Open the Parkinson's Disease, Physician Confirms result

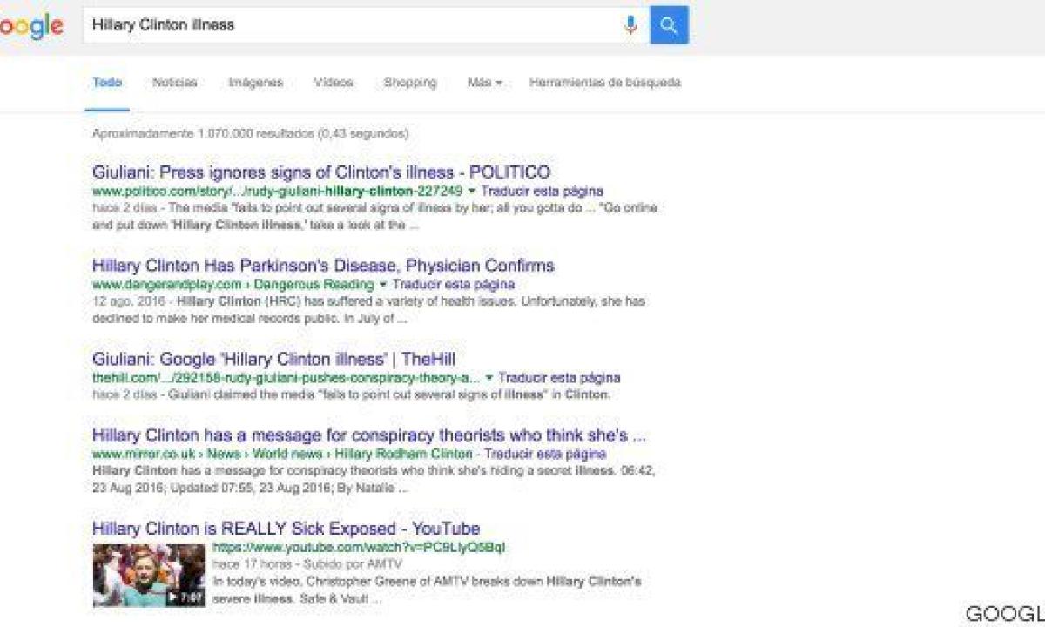tap(323, 266)
